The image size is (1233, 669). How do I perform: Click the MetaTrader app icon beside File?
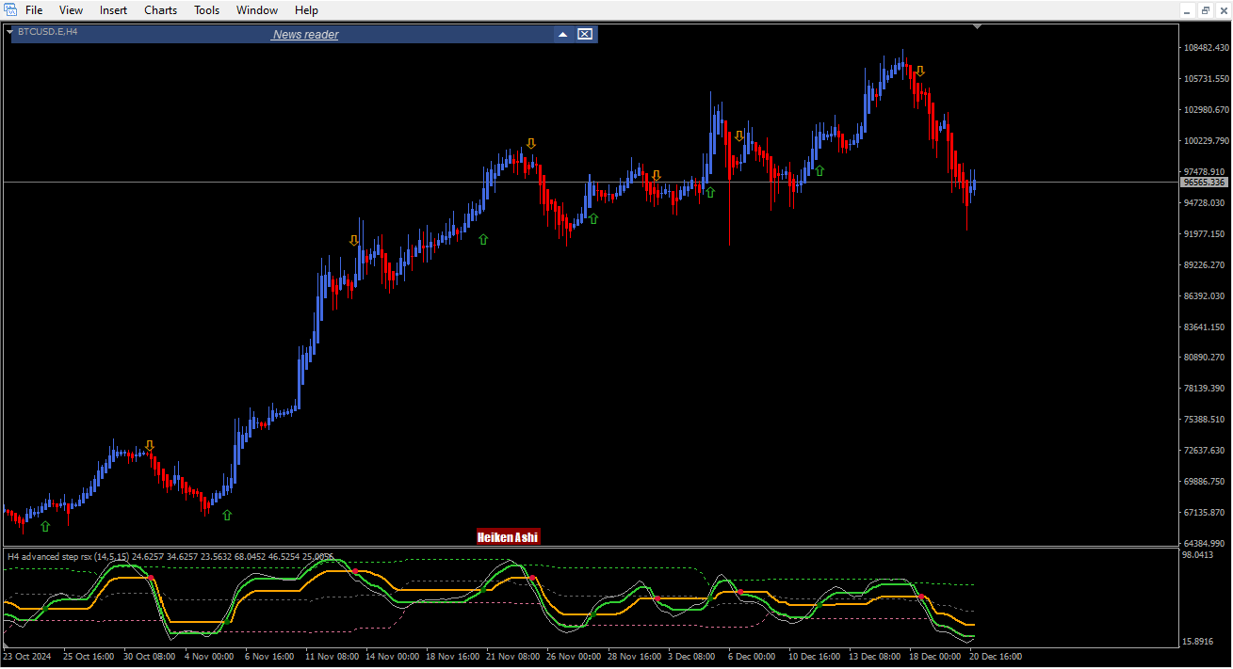coord(10,9)
